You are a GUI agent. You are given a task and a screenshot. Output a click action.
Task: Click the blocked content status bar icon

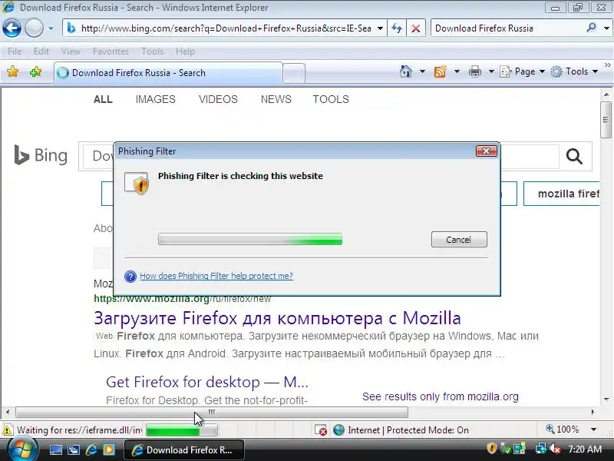pyautogui.click(x=321, y=430)
